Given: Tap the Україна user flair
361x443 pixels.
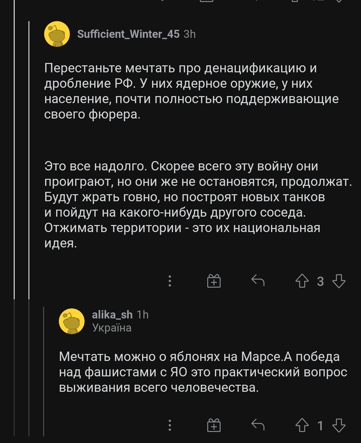Looking at the screenshot, I should tap(111, 328).
